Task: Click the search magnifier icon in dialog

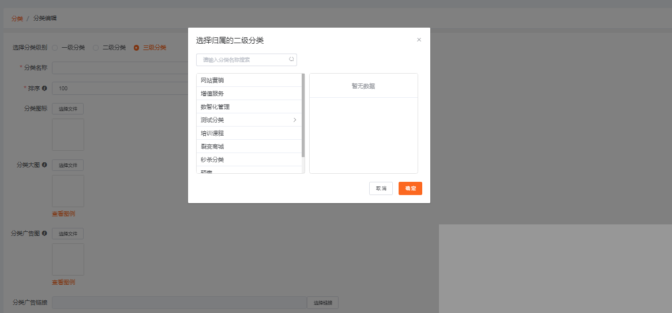Action: click(x=291, y=59)
